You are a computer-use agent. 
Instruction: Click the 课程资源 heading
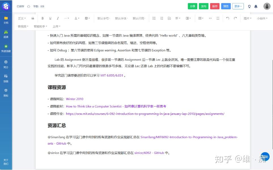pos(57,87)
